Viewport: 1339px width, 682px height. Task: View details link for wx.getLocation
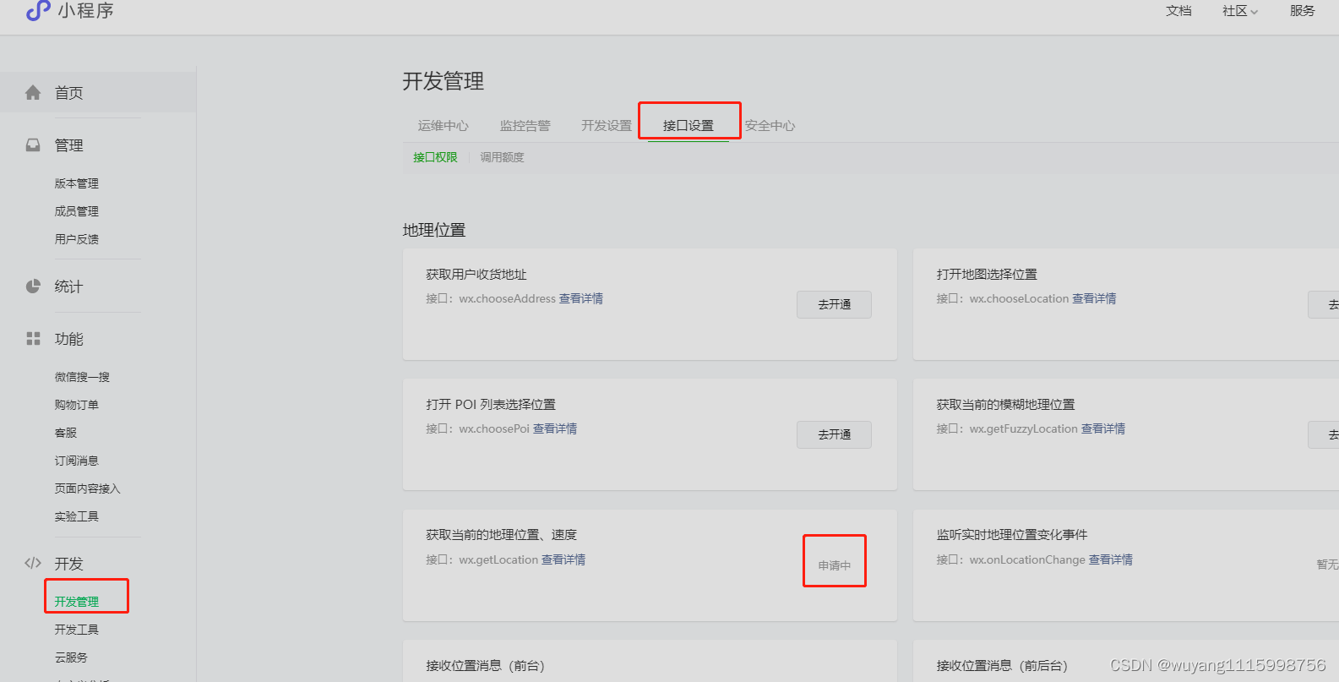(x=563, y=559)
